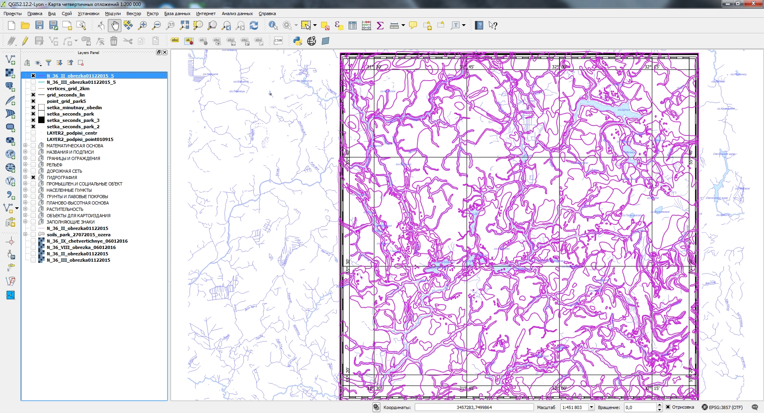Launch the CSW MetaSearch plugin

point(278,41)
